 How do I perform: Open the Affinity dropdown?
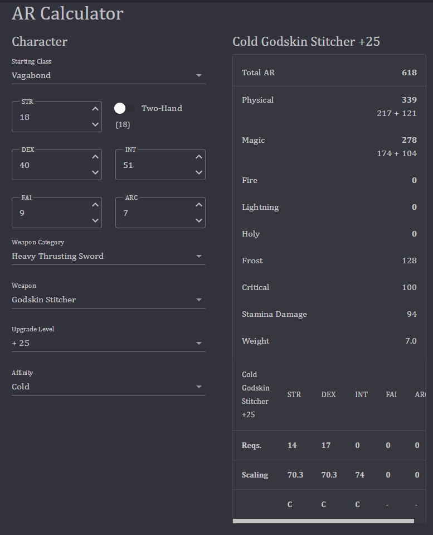(x=108, y=387)
